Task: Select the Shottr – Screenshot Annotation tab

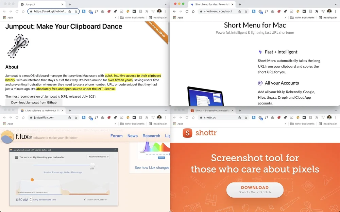Action: (211, 111)
